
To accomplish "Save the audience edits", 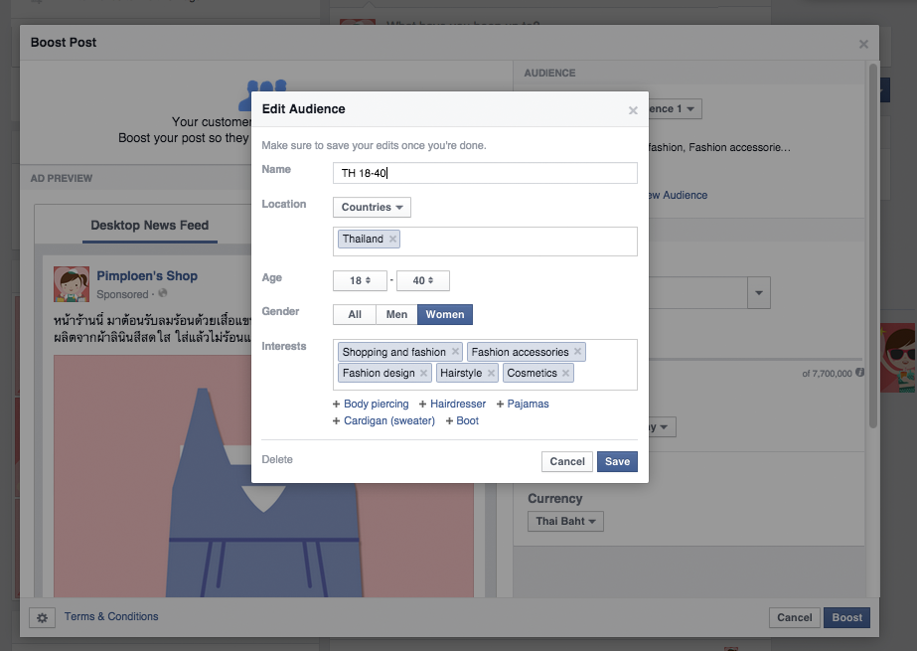I will pyautogui.click(x=617, y=461).
